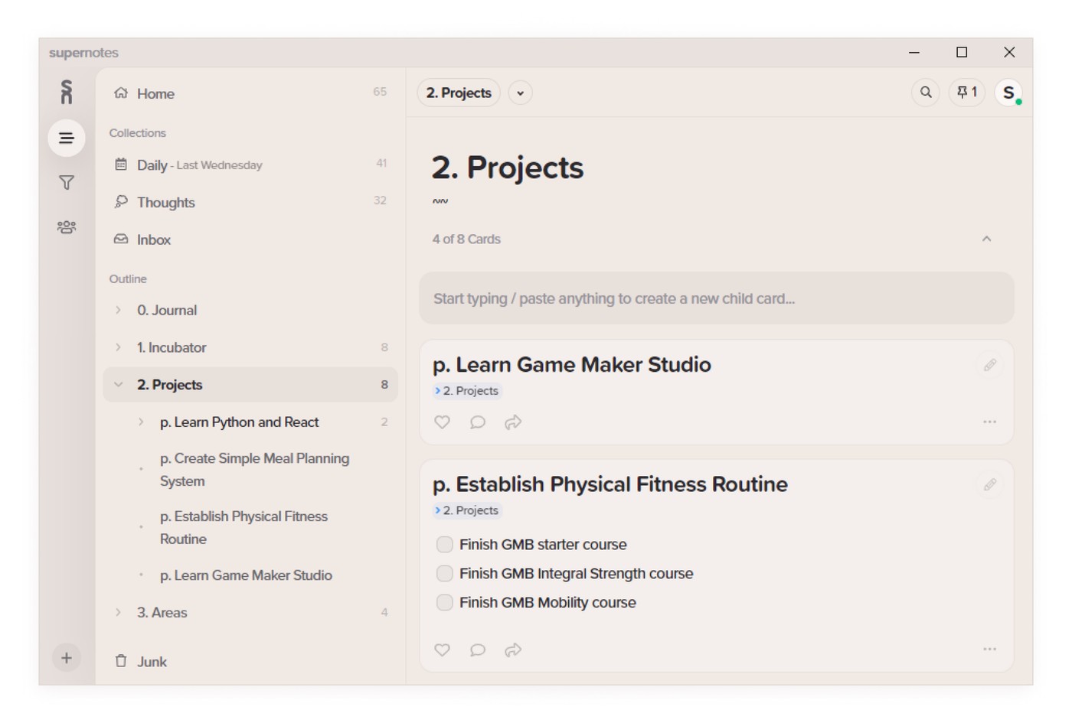
Task: Click the filter funnel icon in sidebar
Action: [67, 183]
